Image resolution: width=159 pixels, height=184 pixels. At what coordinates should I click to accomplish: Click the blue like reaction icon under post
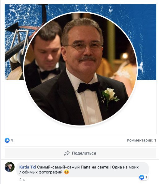[x=7, y=140]
